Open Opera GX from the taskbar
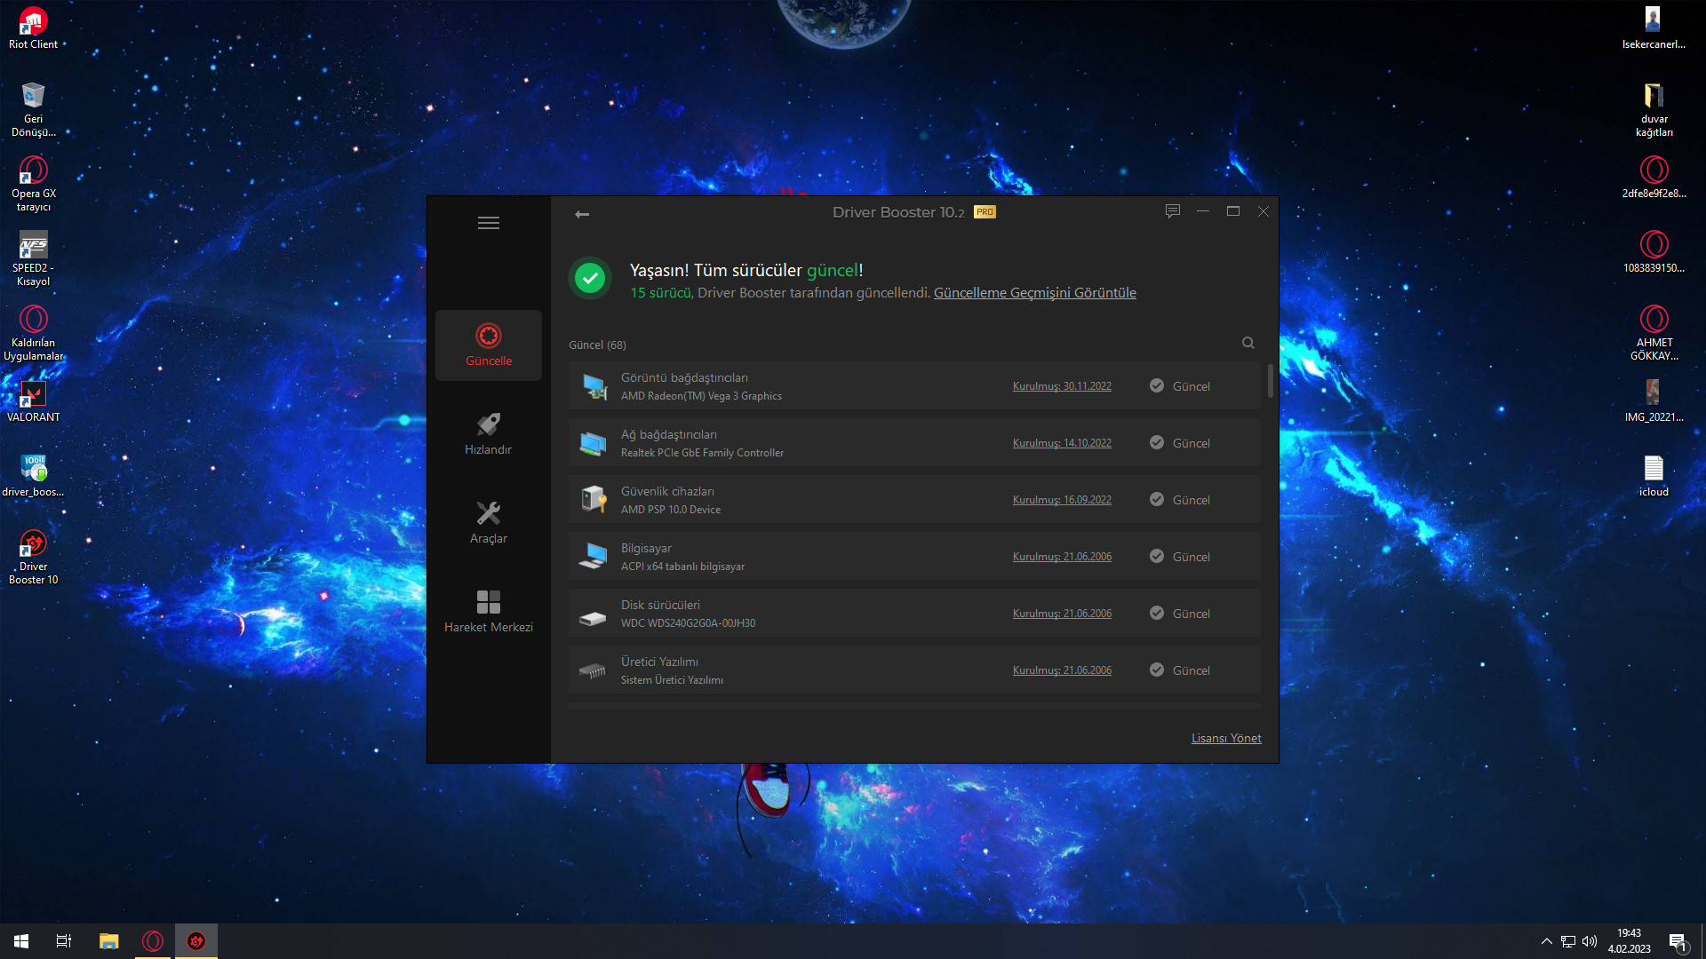 (x=153, y=941)
